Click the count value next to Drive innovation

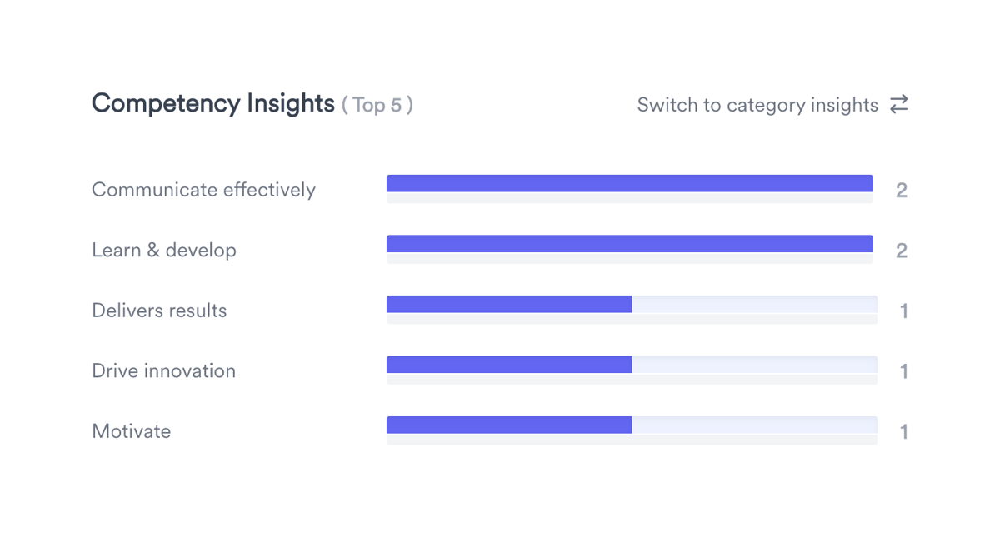pos(903,370)
